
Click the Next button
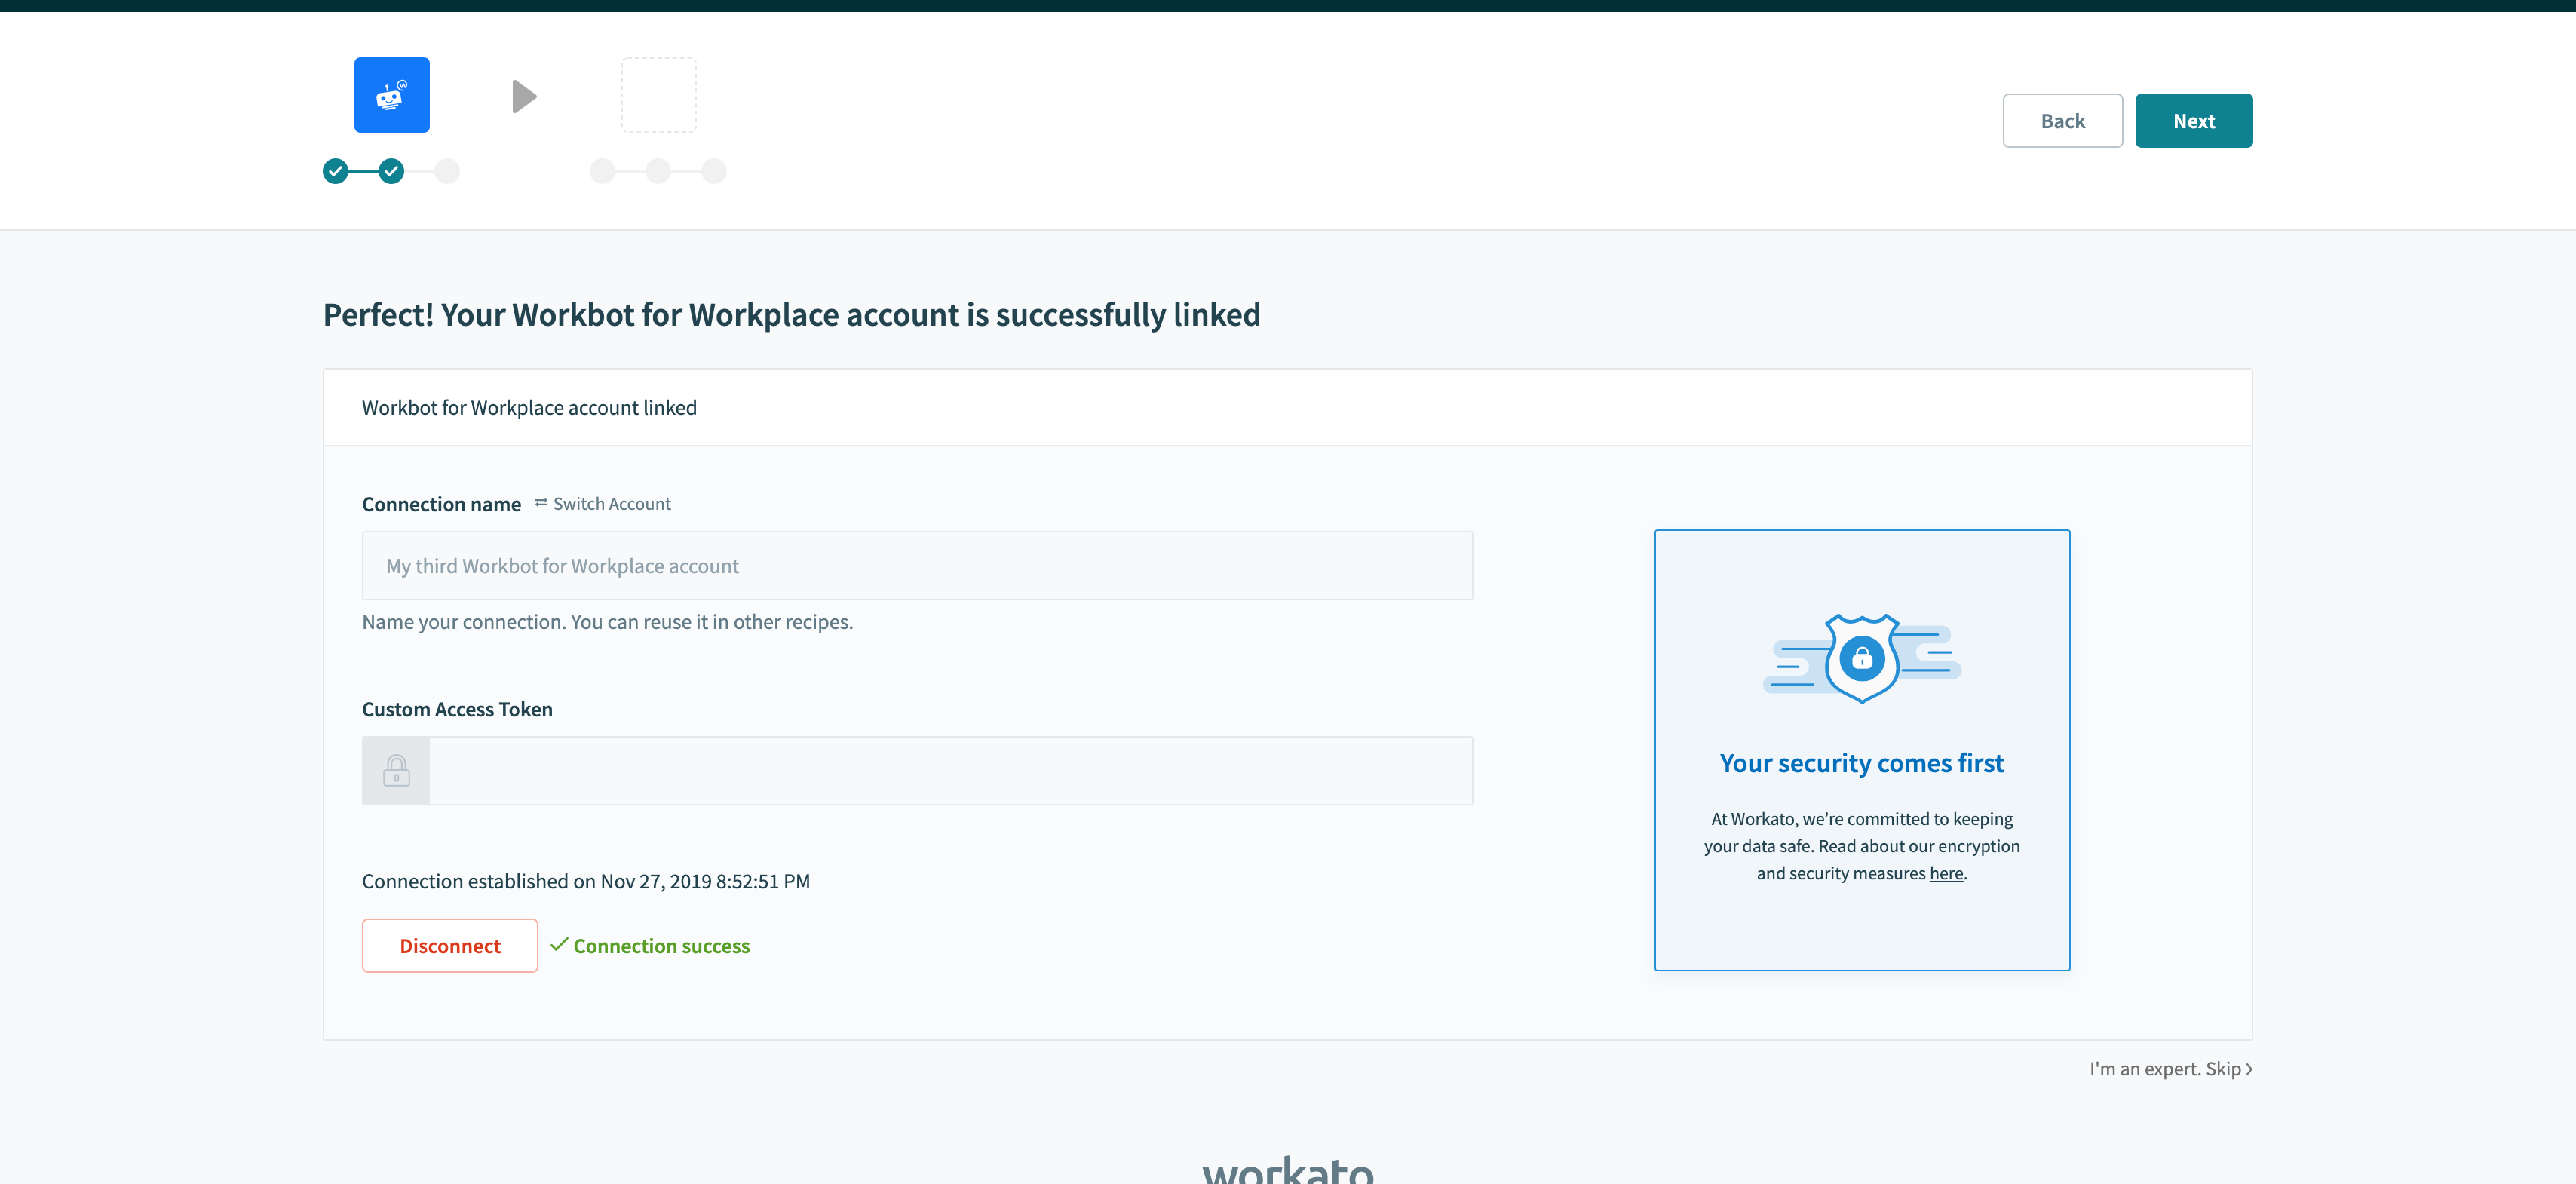tap(2195, 120)
